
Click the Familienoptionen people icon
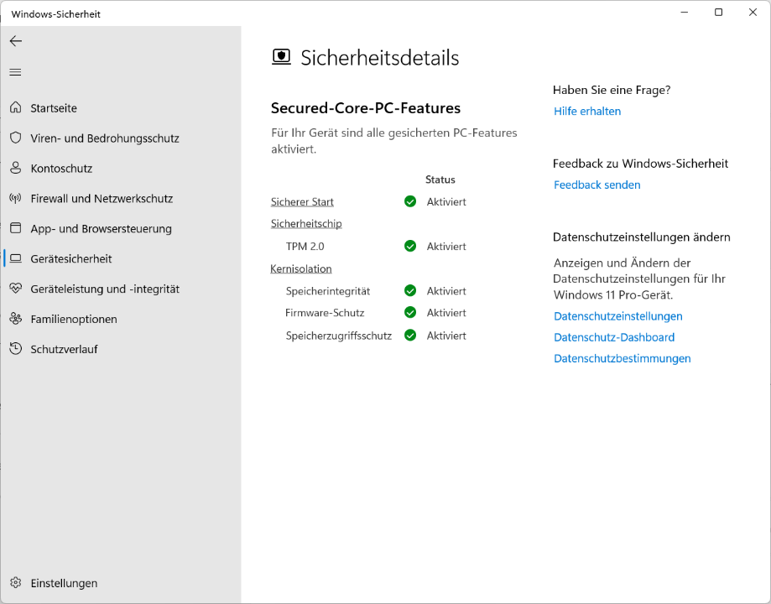[15, 319]
